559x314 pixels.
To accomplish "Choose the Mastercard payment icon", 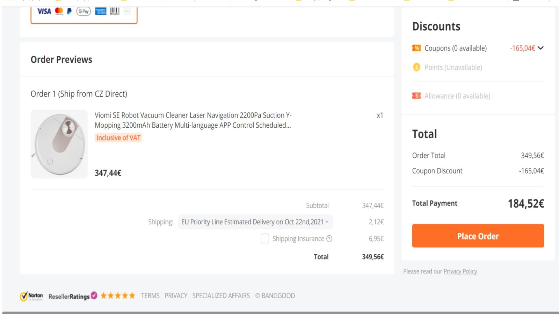I will click(59, 11).
